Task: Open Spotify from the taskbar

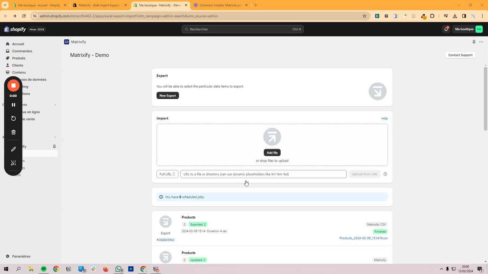Action: pos(43,269)
